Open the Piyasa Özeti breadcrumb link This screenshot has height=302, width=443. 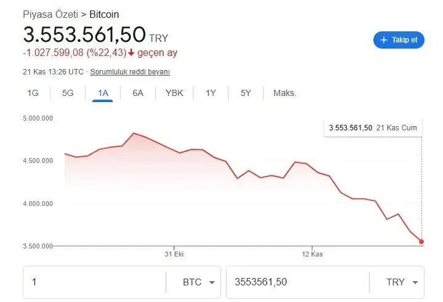[x=50, y=14]
